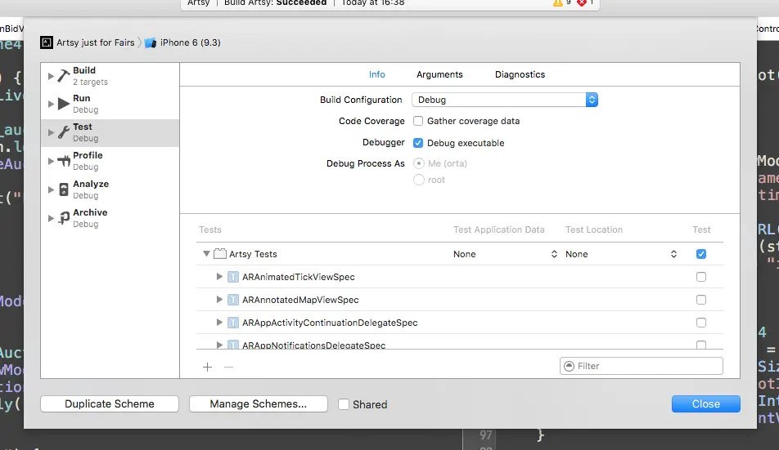Click the Duplicate Scheme button
The height and width of the screenshot is (450, 779).
click(x=110, y=404)
